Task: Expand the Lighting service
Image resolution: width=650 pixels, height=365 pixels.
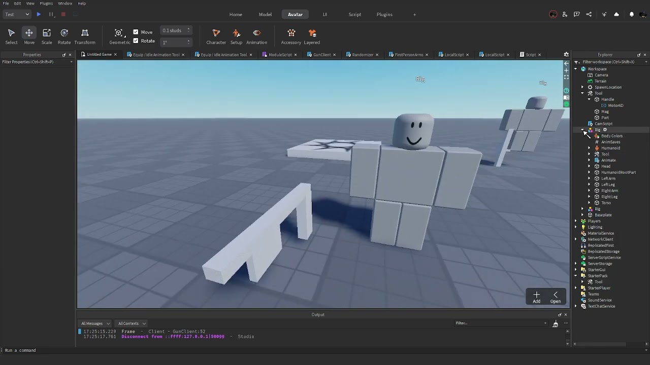Action: [x=576, y=227]
